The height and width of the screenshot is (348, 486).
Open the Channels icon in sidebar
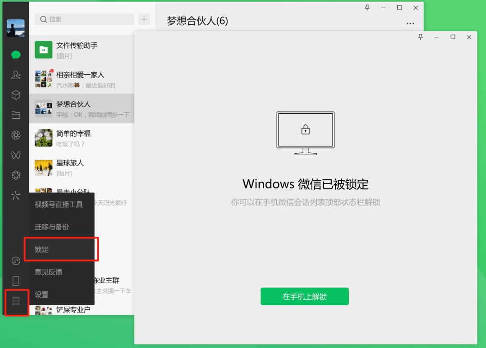pos(16,155)
